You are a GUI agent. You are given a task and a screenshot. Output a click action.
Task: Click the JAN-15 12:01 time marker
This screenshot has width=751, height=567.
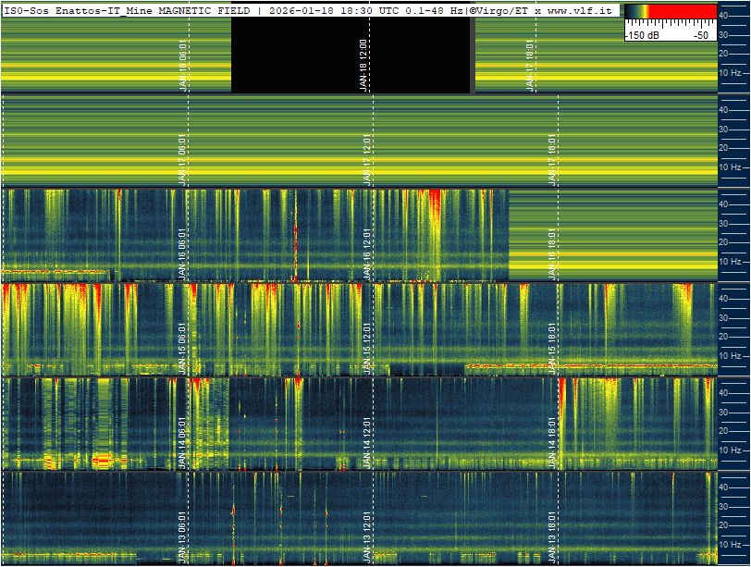[x=367, y=348]
